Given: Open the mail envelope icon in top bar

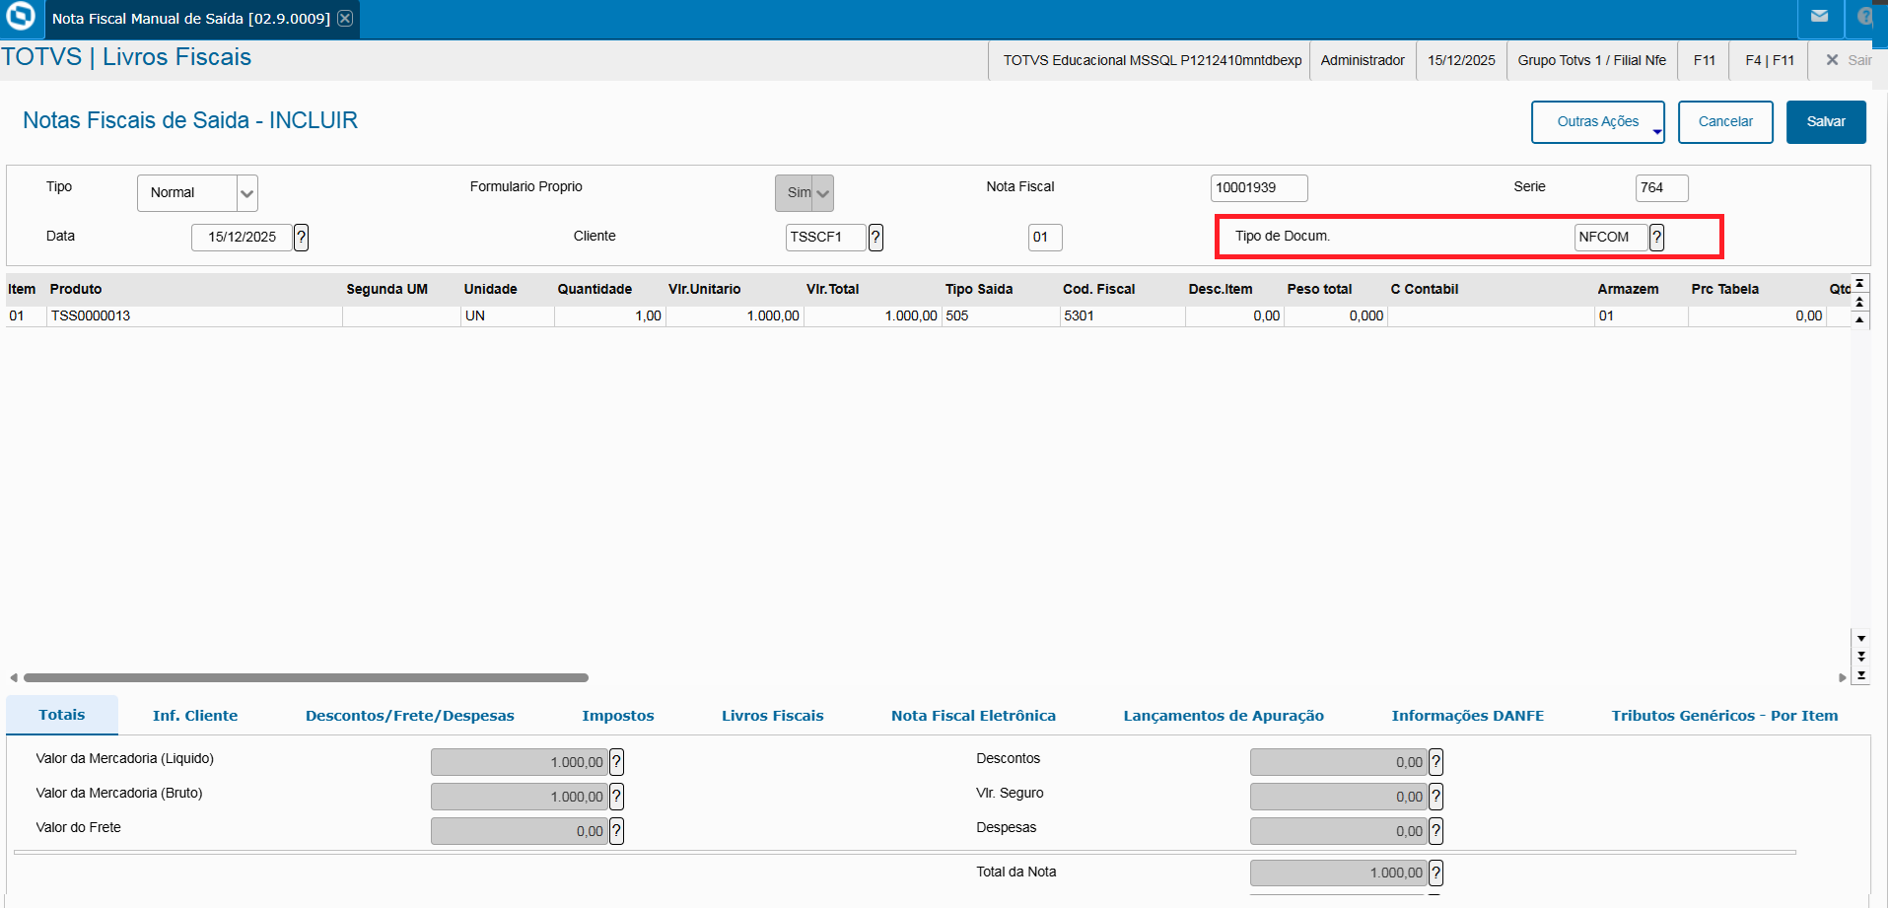Looking at the screenshot, I should [1820, 17].
